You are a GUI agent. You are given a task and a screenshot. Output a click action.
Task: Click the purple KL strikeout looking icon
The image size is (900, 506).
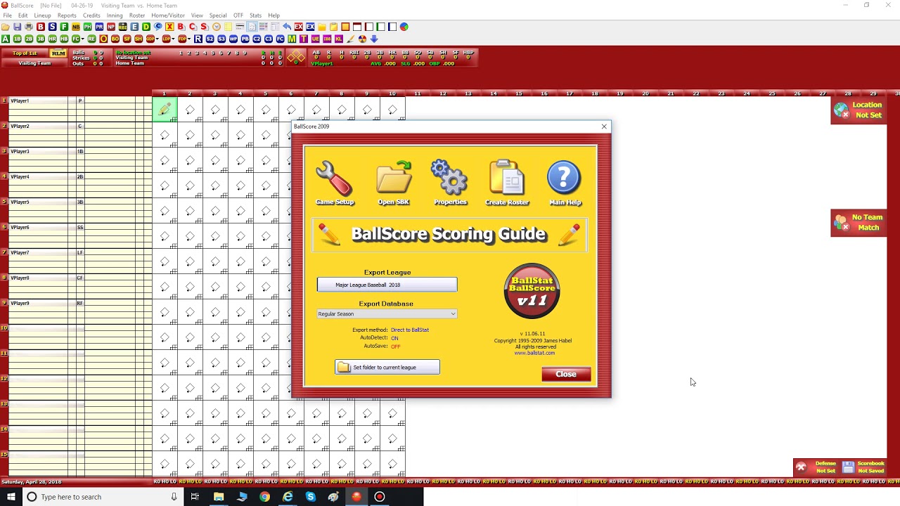(x=339, y=39)
